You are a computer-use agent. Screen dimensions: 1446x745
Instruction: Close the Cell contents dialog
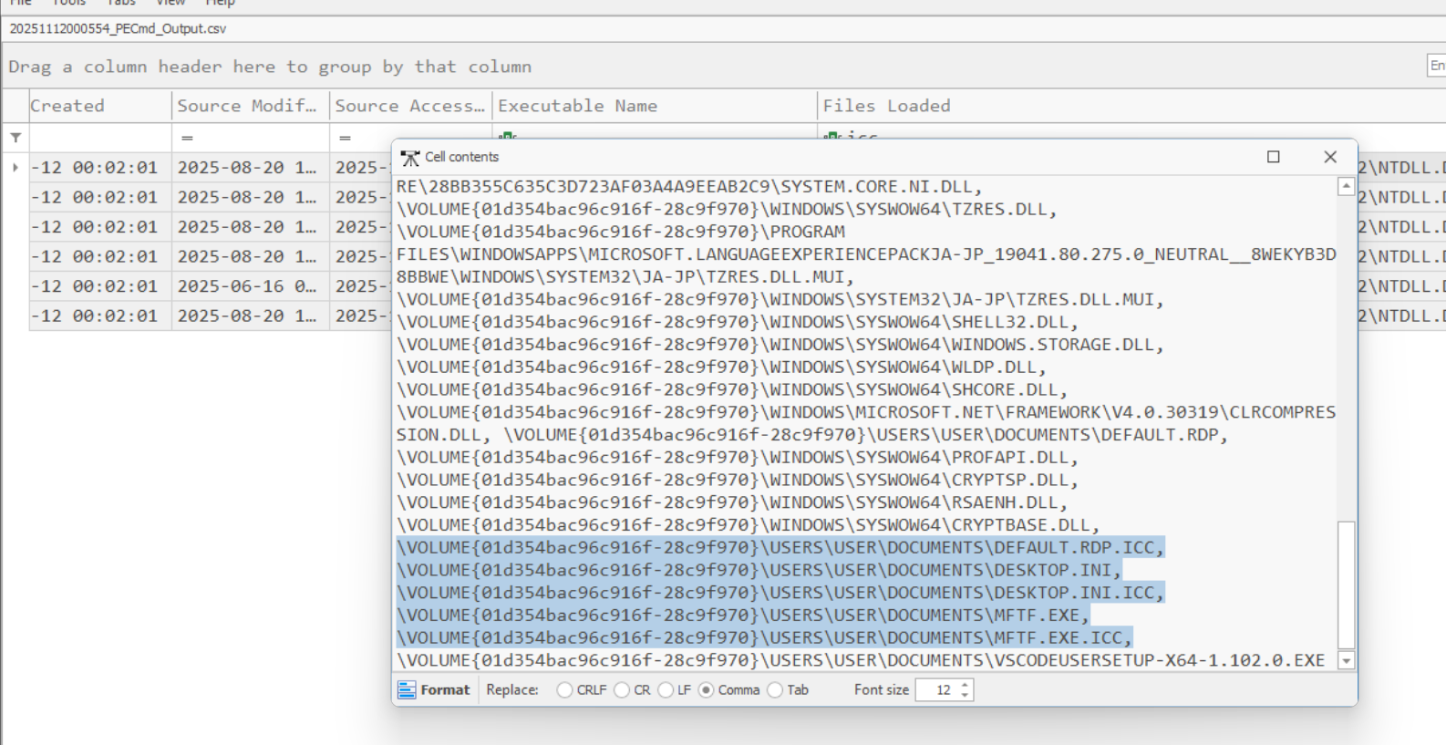pos(1330,157)
